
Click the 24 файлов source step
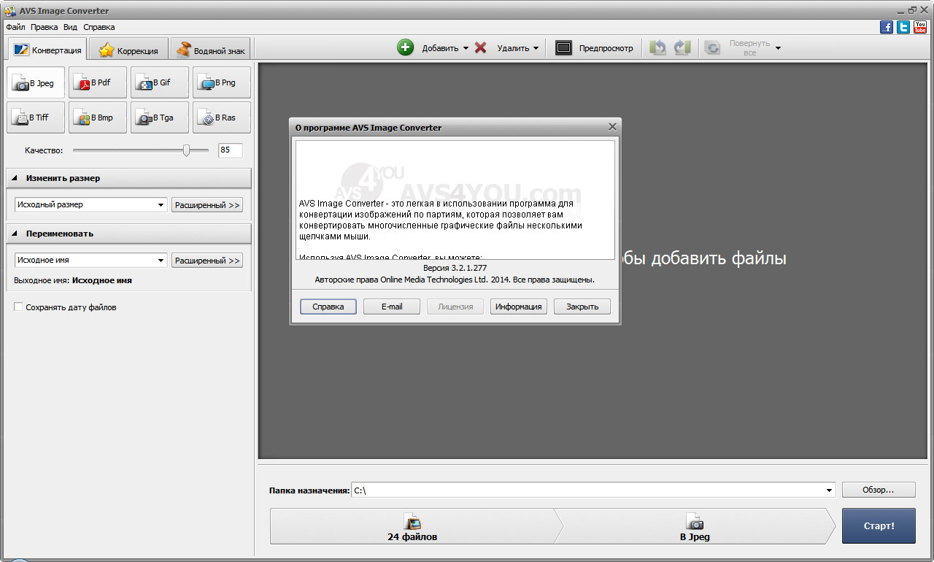click(412, 526)
